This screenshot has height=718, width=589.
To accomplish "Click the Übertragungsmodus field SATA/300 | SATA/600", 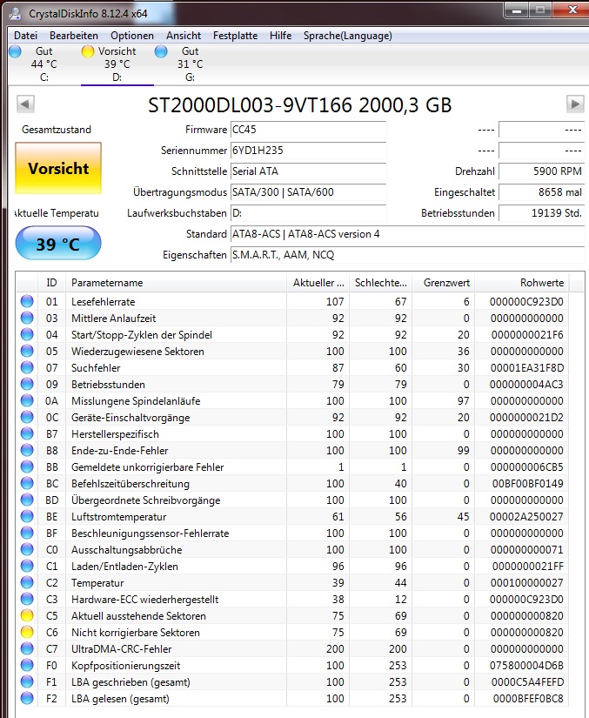I will point(309,191).
